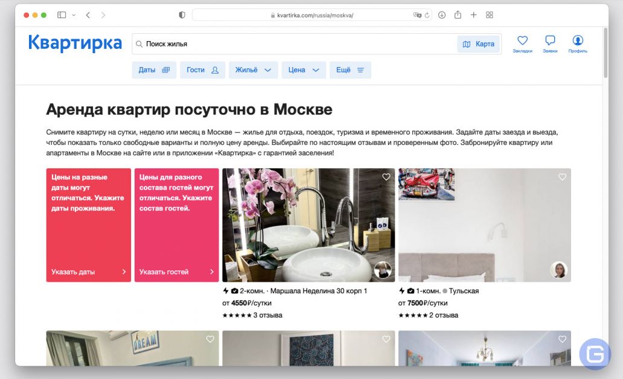Click the 1-комн. Тульская listing title
This screenshot has width=623, height=379.
click(447, 291)
